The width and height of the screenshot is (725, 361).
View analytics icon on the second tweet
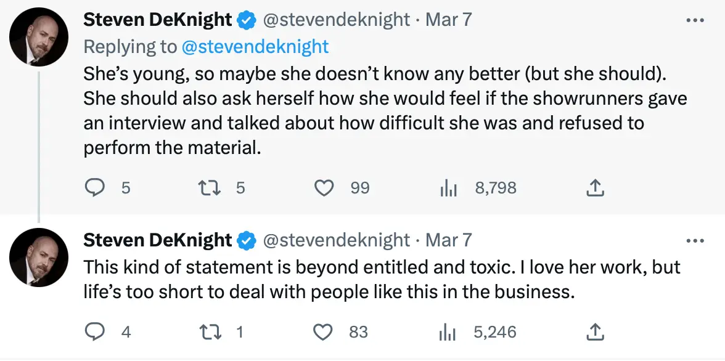point(447,331)
